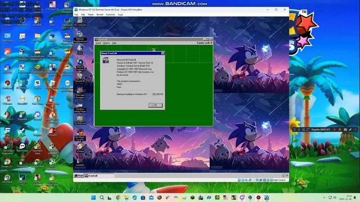The height and width of the screenshot is (202, 360).
Task: Open the Mail app from the Windows taskbar
Action: (151, 198)
